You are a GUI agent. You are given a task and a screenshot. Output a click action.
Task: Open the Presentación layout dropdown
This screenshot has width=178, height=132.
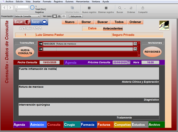tap(27, 16)
